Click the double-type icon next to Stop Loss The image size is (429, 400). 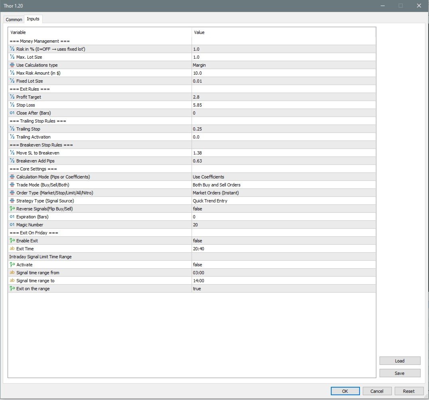point(12,105)
